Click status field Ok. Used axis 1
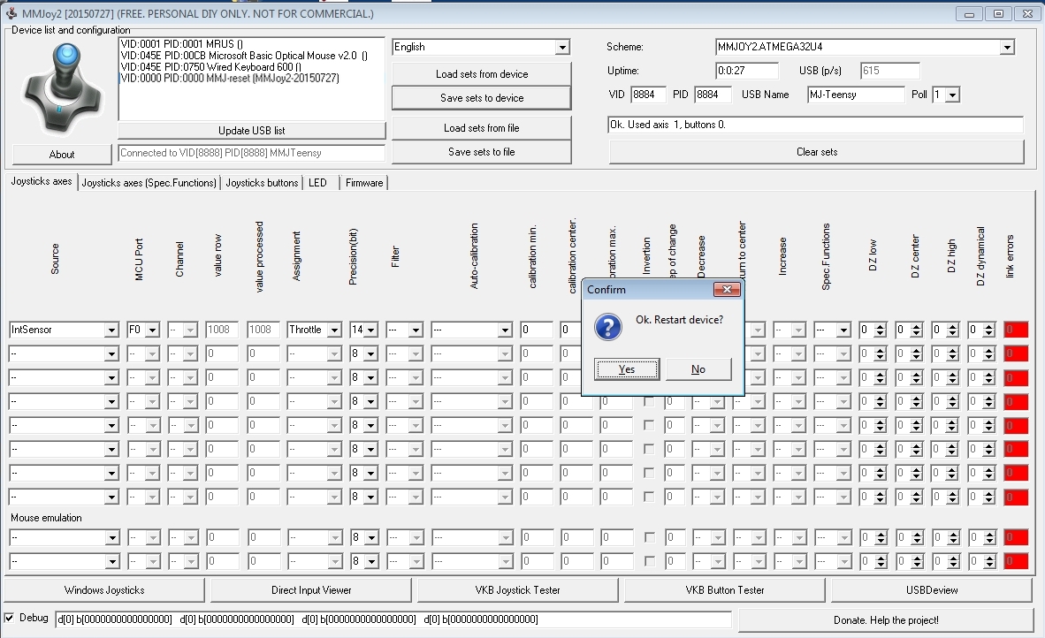 [x=815, y=125]
